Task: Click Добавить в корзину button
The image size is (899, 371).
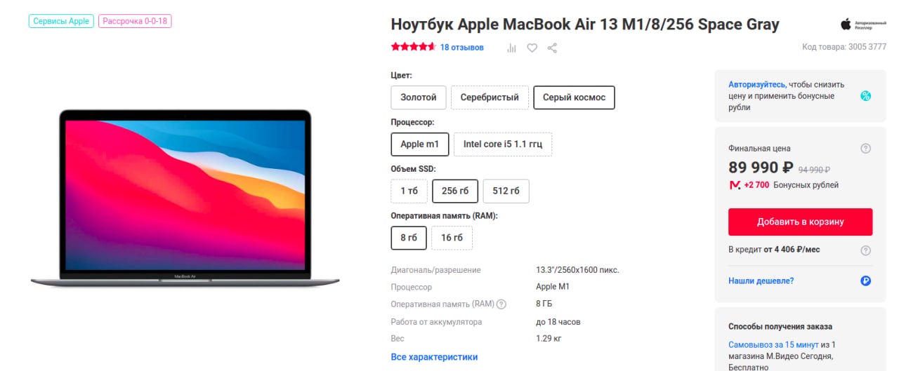Action: pos(800,222)
